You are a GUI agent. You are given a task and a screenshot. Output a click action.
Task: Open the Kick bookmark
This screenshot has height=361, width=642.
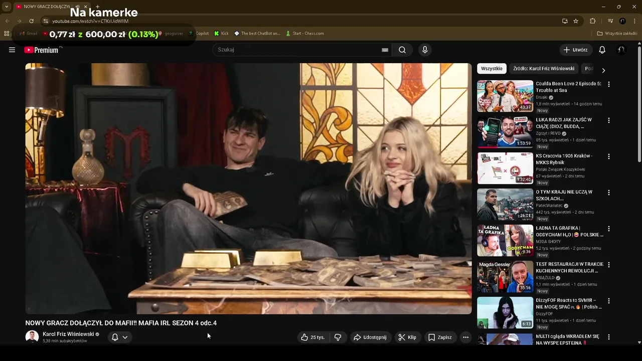coord(221,34)
